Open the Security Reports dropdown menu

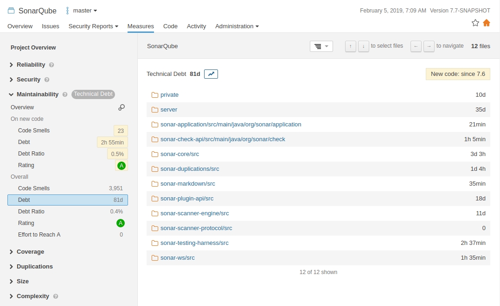(93, 26)
